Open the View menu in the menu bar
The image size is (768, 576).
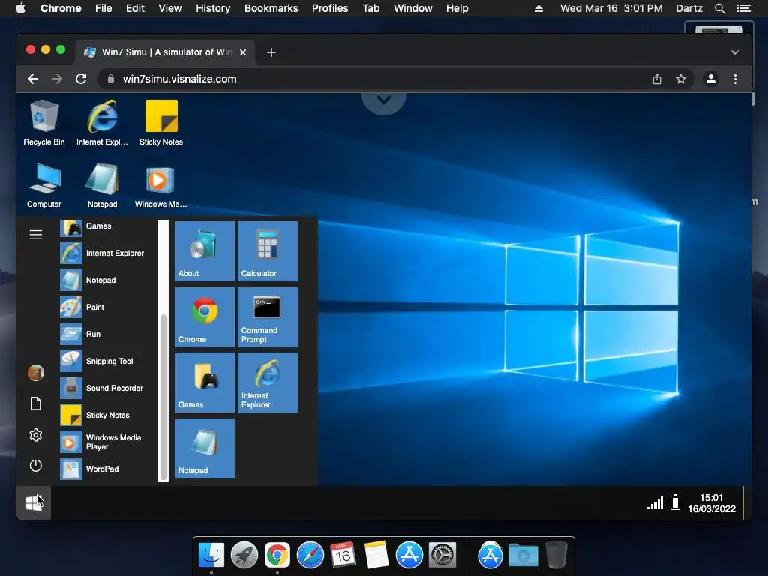coord(170,8)
